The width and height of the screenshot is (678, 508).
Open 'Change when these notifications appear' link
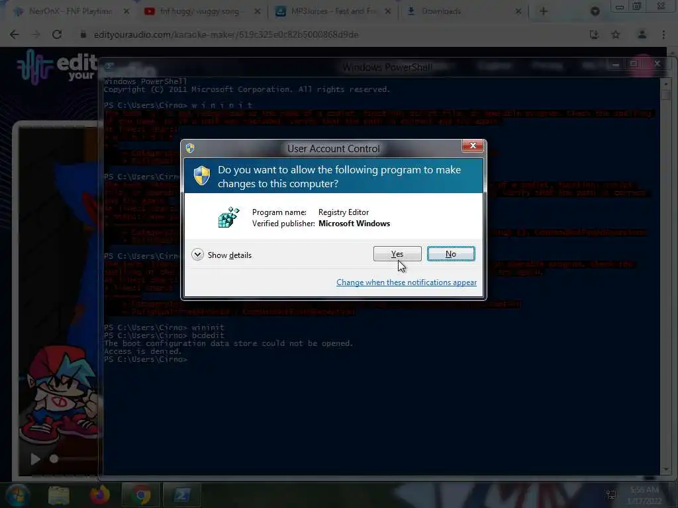coord(407,282)
